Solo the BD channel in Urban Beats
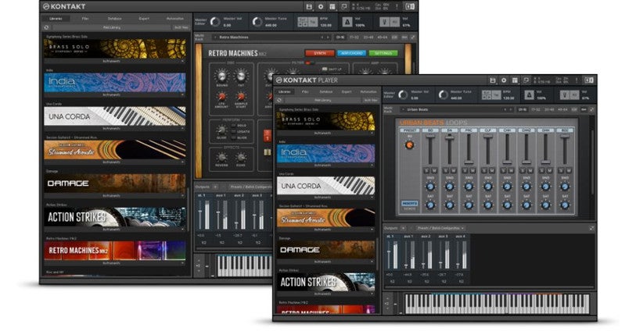This screenshot has height=331, width=636. [427, 171]
